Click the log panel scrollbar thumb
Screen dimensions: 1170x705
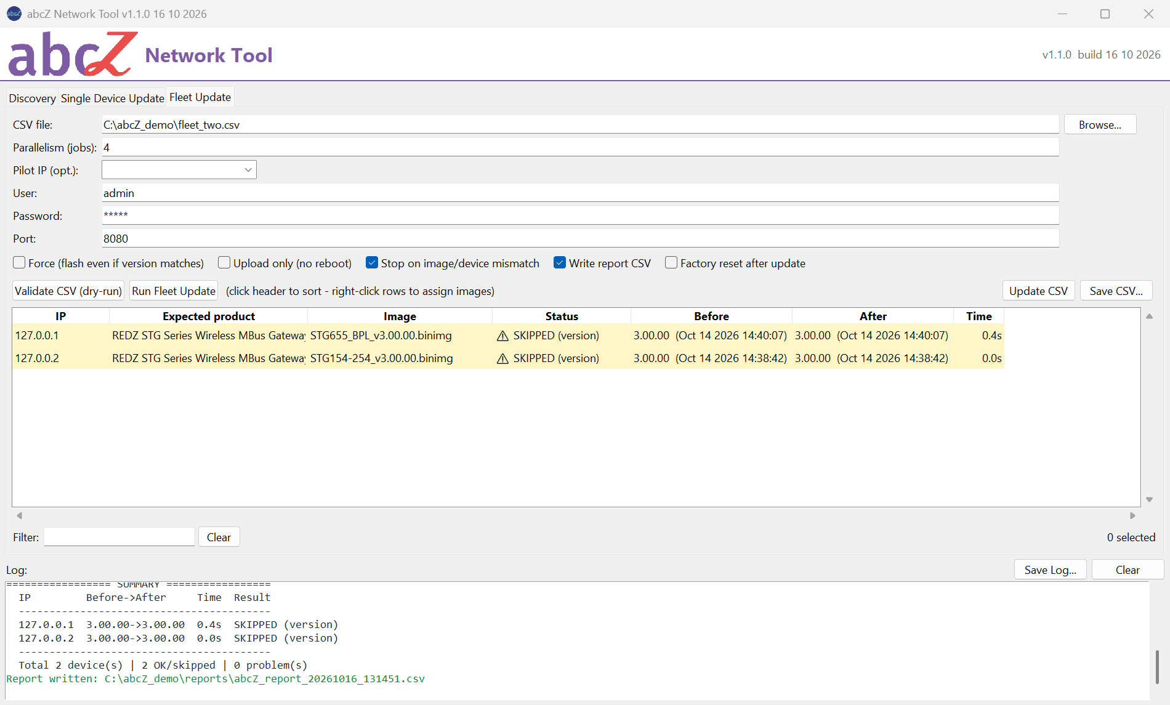[x=1157, y=667]
